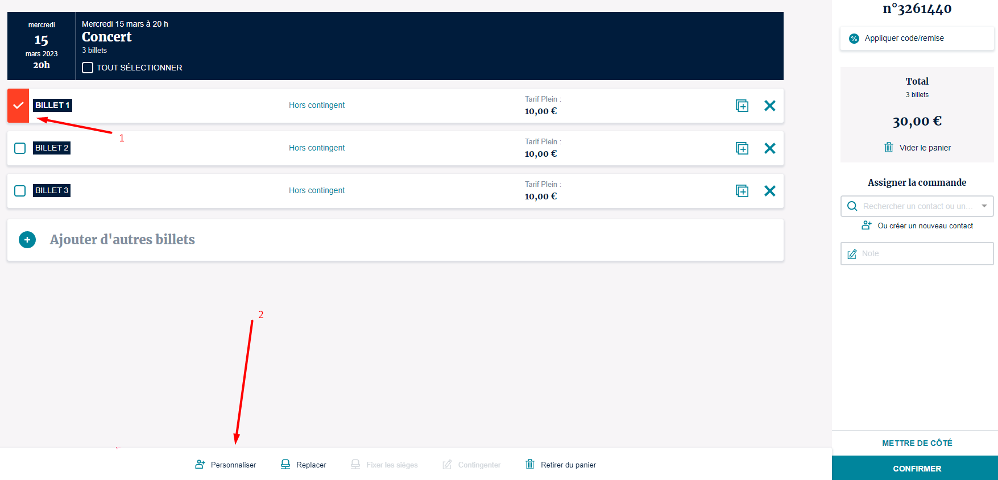
Task: Remove Billet 1 with the X icon
Action: (769, 106)
